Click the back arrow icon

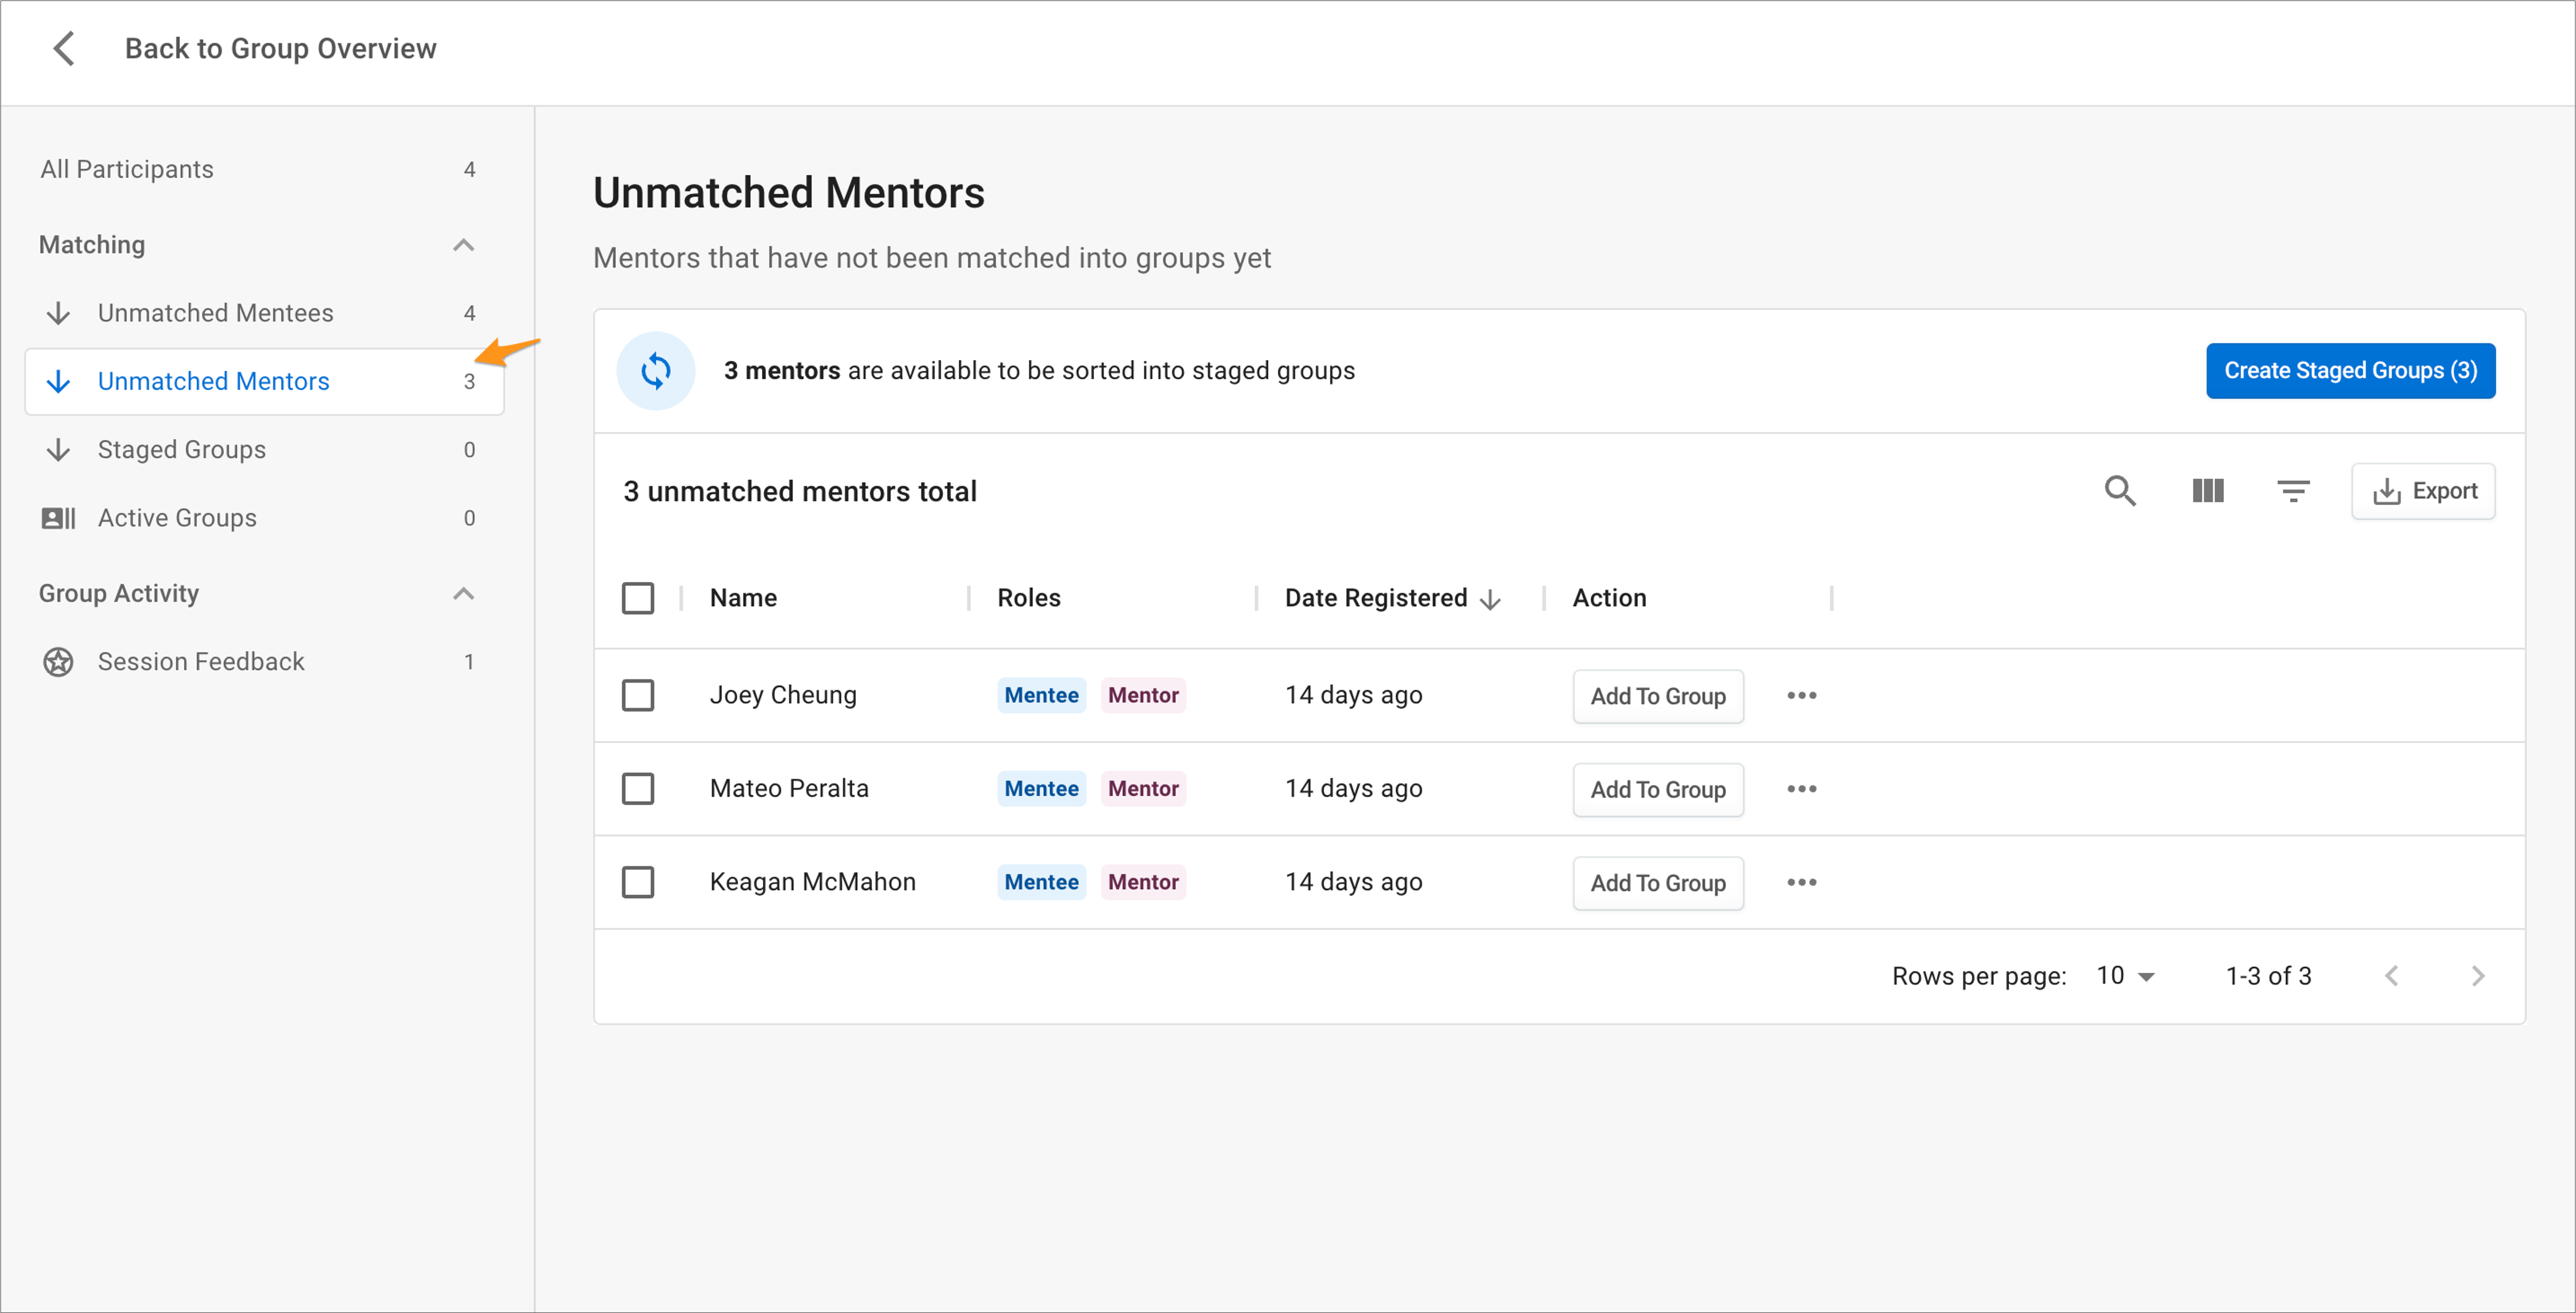pyautogui.click(x=64, y=48)
